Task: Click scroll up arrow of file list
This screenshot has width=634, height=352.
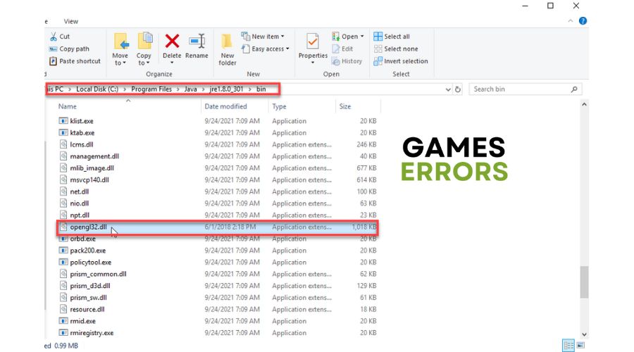Action: click(x=584, y=104)
